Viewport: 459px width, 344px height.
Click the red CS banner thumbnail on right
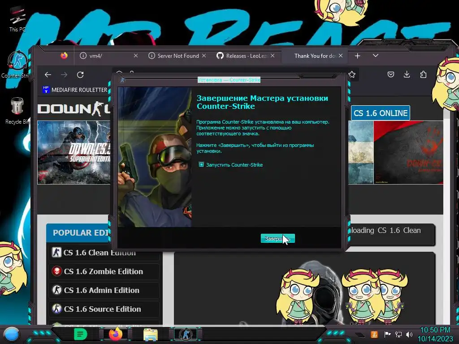pos(408,152)
